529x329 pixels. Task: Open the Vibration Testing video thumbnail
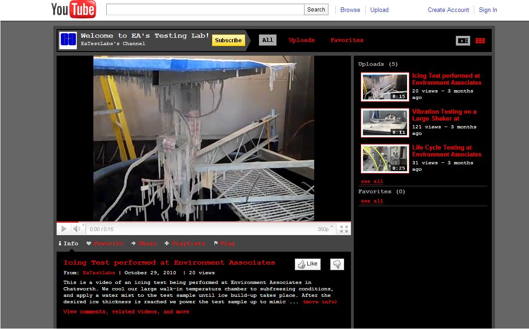click(x=385, y=122)
